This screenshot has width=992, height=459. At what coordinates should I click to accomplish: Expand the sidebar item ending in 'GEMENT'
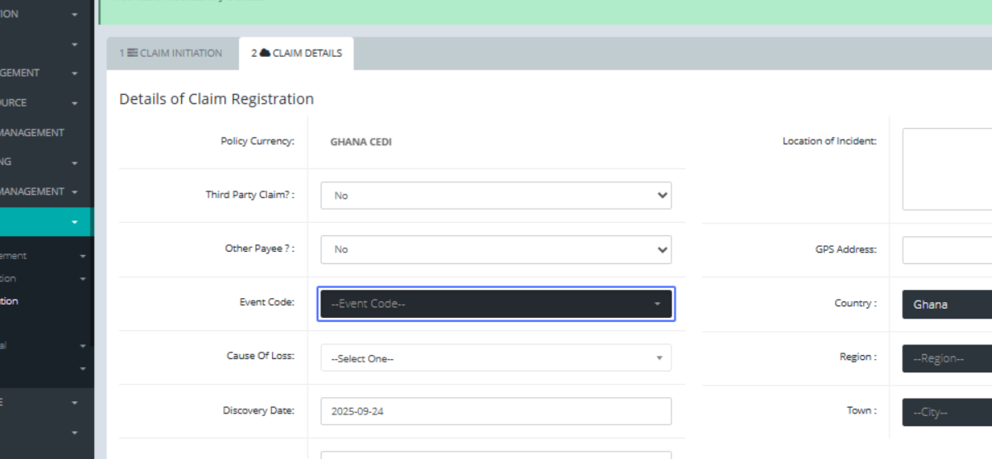74,73
